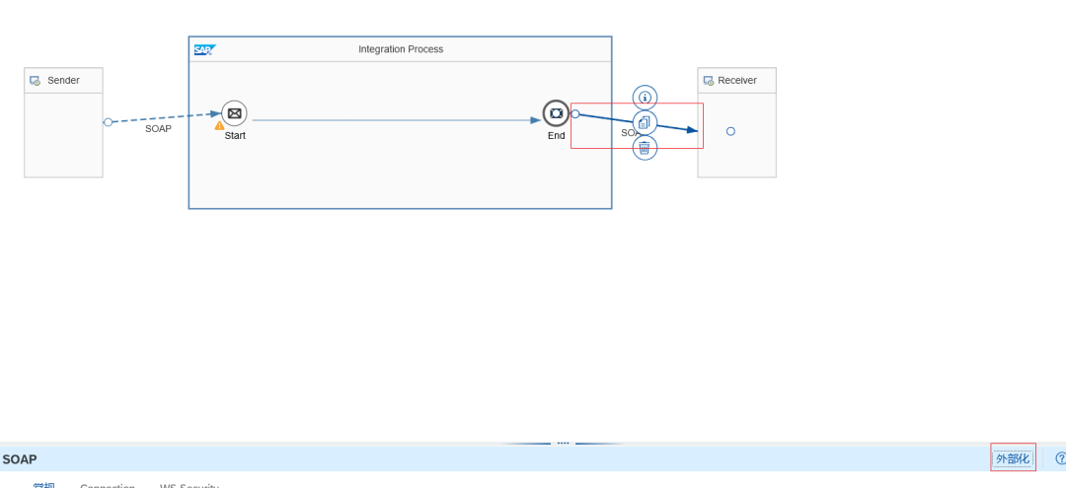The height and width of the screenshot is (488, 1066).
Task: Click the 外部化 button
Action: click(x=1013, y=458)
